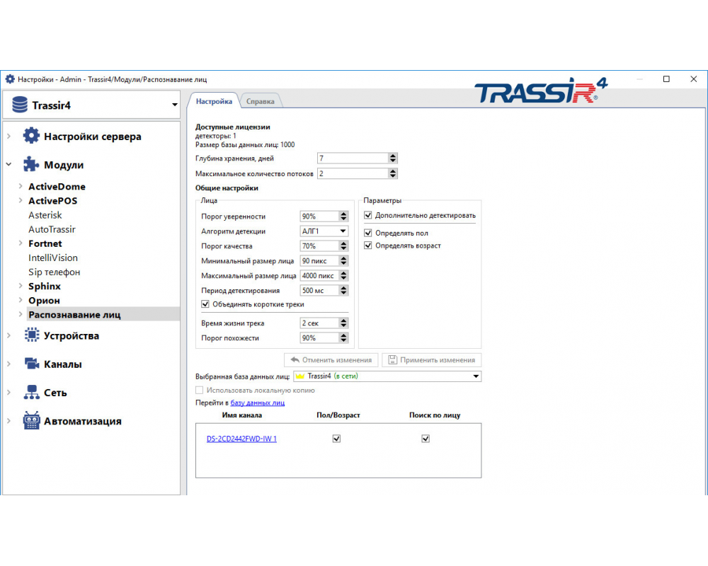Toggle Дополнительно детектировать checkbox
The width and height of the screenshot is (708, 566).
pos(368,215)
